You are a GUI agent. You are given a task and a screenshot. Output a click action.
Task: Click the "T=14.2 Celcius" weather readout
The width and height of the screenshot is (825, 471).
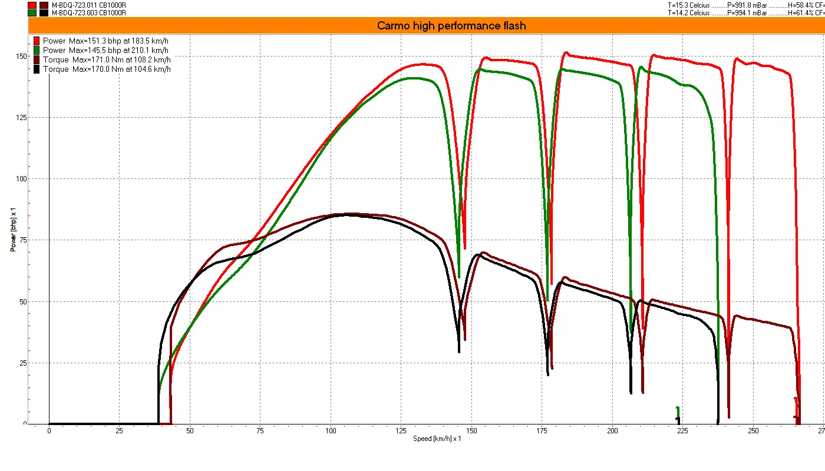pos(688,12)
